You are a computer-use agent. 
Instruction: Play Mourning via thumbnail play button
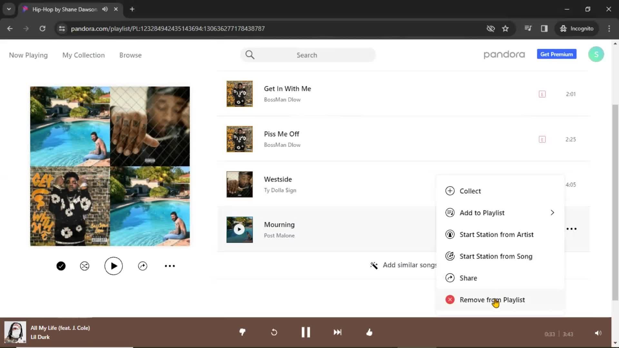[x=239, y=229]
